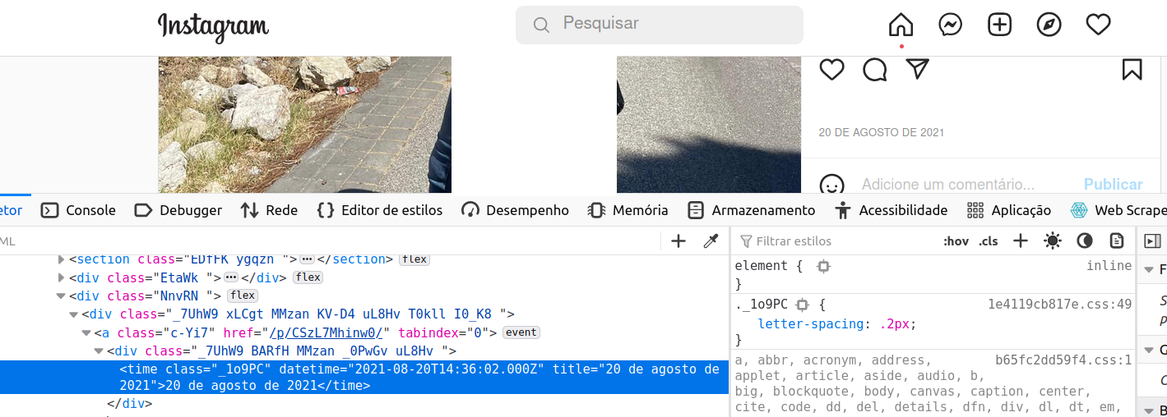The image size is (1167, 417).
Task: Switch to the Desempenho tab
Action: point(515,210)
